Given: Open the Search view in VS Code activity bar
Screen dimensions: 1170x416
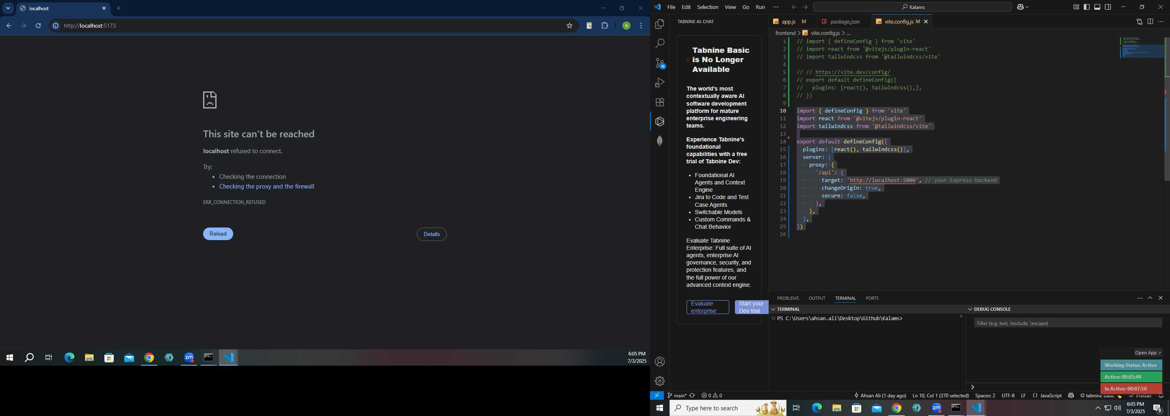Looking at the screenshot, I should [659, 43].
